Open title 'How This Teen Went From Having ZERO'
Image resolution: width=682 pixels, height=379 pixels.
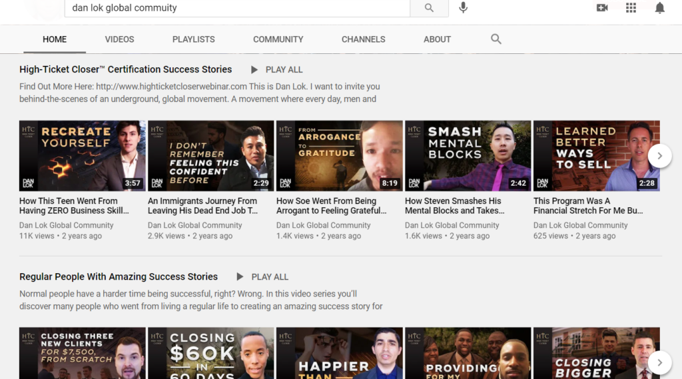tap(74, 206)
